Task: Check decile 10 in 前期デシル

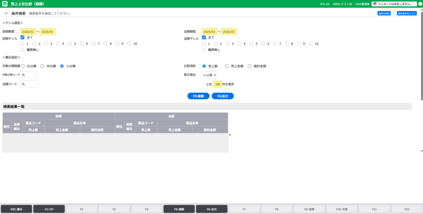Action: (x=129, y=43)
